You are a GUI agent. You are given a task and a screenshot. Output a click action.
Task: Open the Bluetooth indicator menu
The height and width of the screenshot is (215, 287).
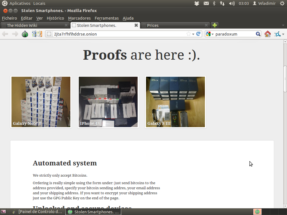(x=214, y=3)
